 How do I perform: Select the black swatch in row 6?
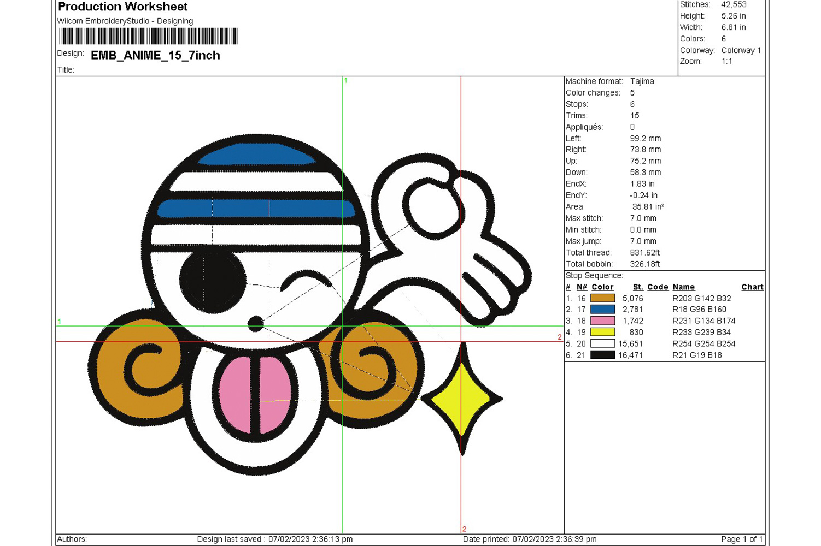point(602,355)
